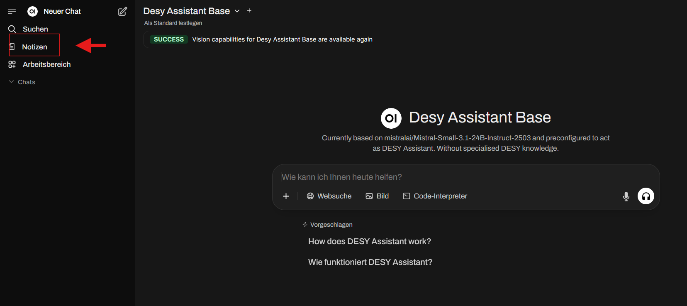Open the Desy Assistant Base model dropdown
The height and width of the screenshot is (306, 687).
pyautogui.click(x=191, y=11)
